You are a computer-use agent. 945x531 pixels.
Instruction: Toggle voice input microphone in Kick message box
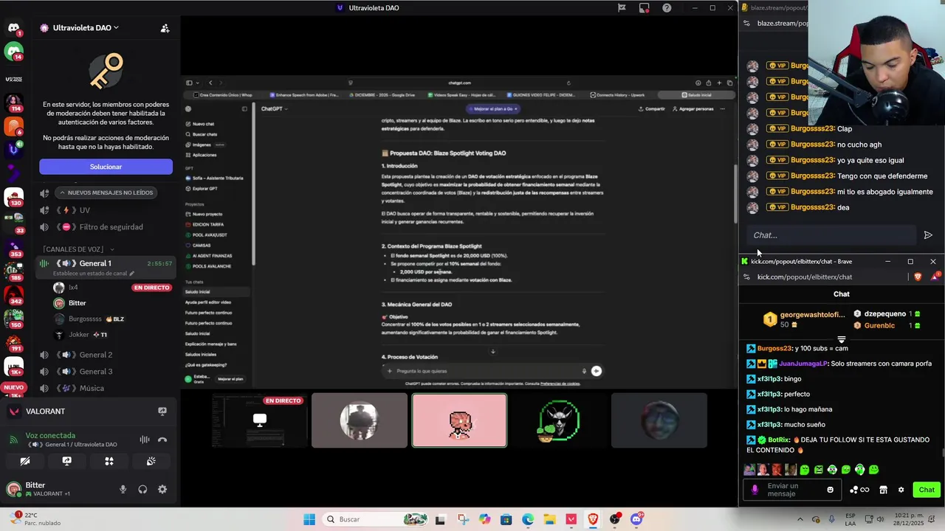click(x=754, y=489)
